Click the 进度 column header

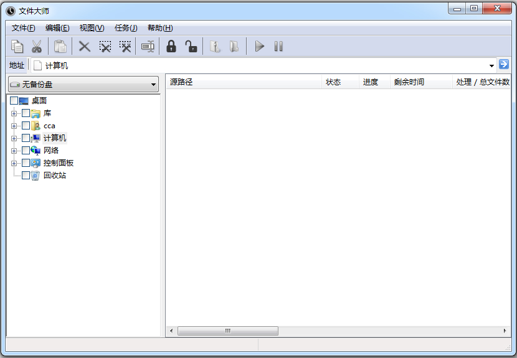(x=374, y=82)
